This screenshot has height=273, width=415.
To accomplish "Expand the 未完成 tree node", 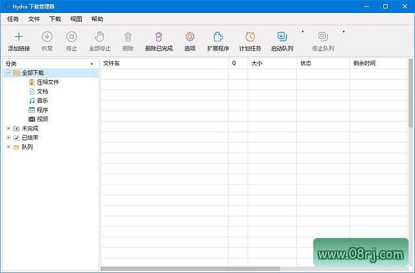I will click(8, 128).
